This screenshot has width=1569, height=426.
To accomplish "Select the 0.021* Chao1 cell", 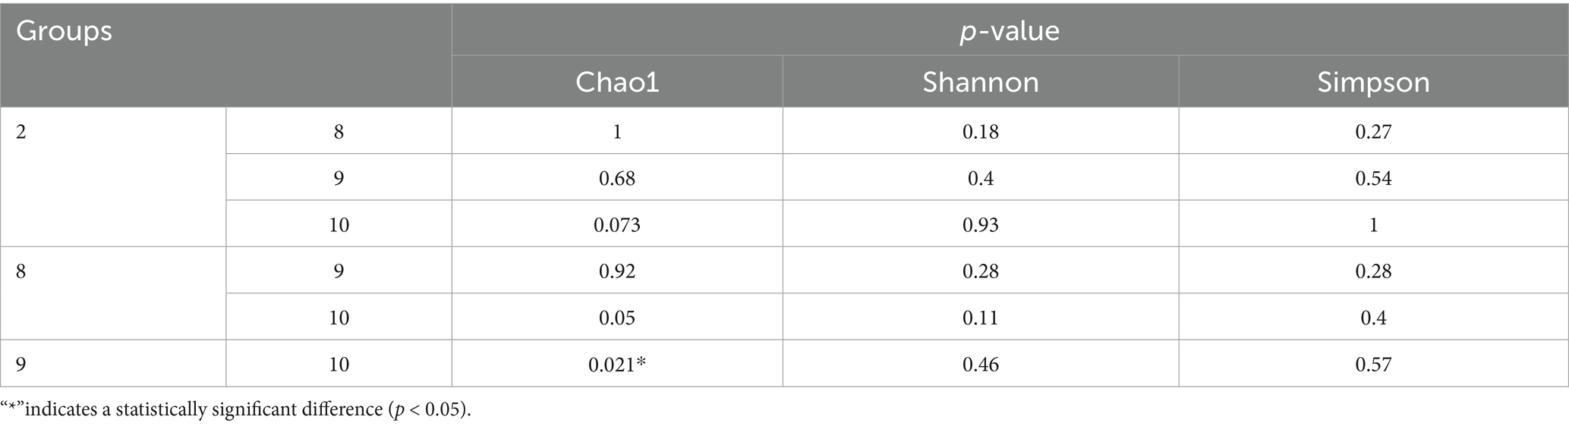I will (617, 365).
